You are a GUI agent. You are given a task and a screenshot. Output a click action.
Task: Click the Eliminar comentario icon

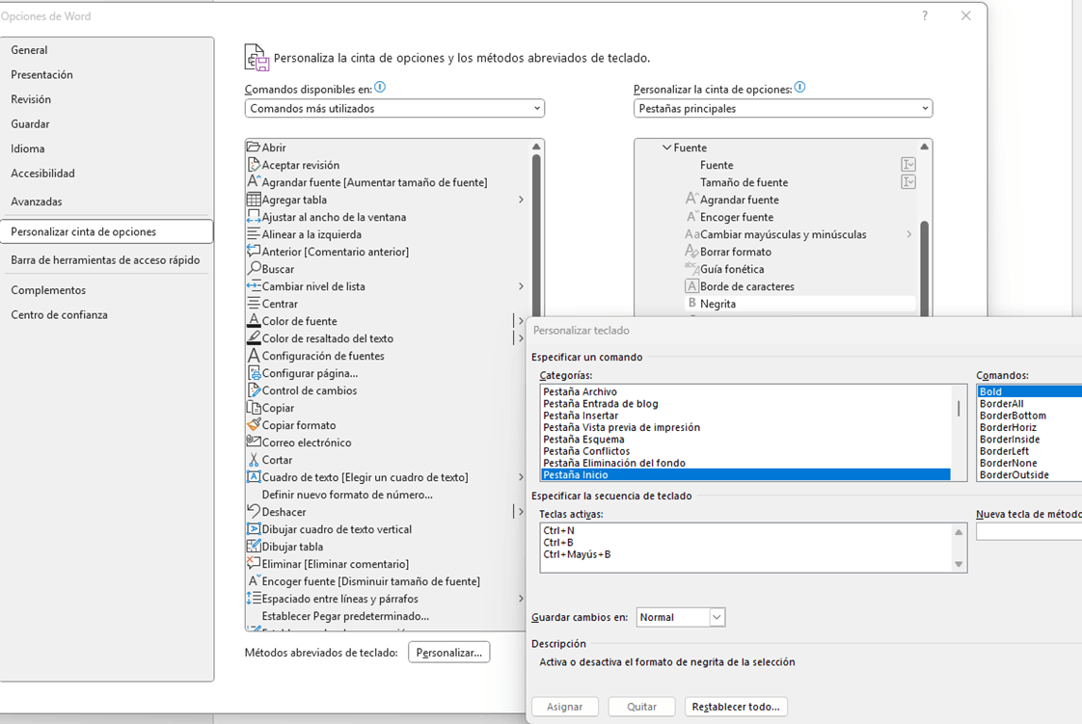254,563
